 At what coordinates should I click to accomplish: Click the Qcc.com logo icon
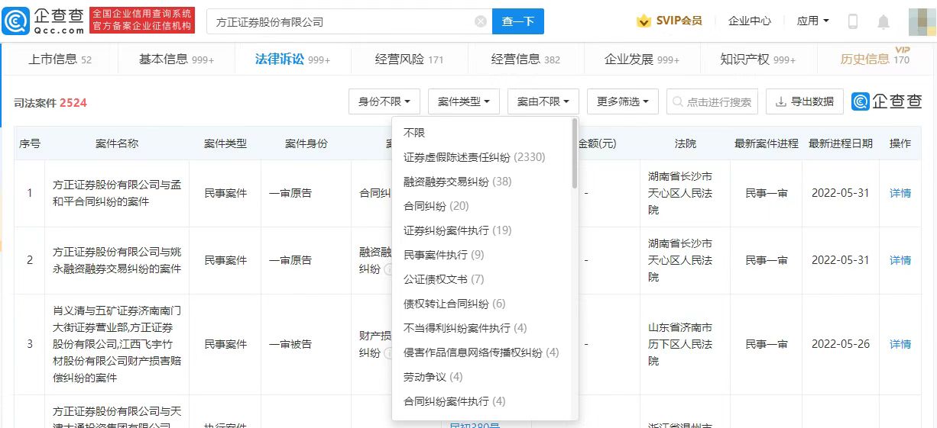coord(16,21)
